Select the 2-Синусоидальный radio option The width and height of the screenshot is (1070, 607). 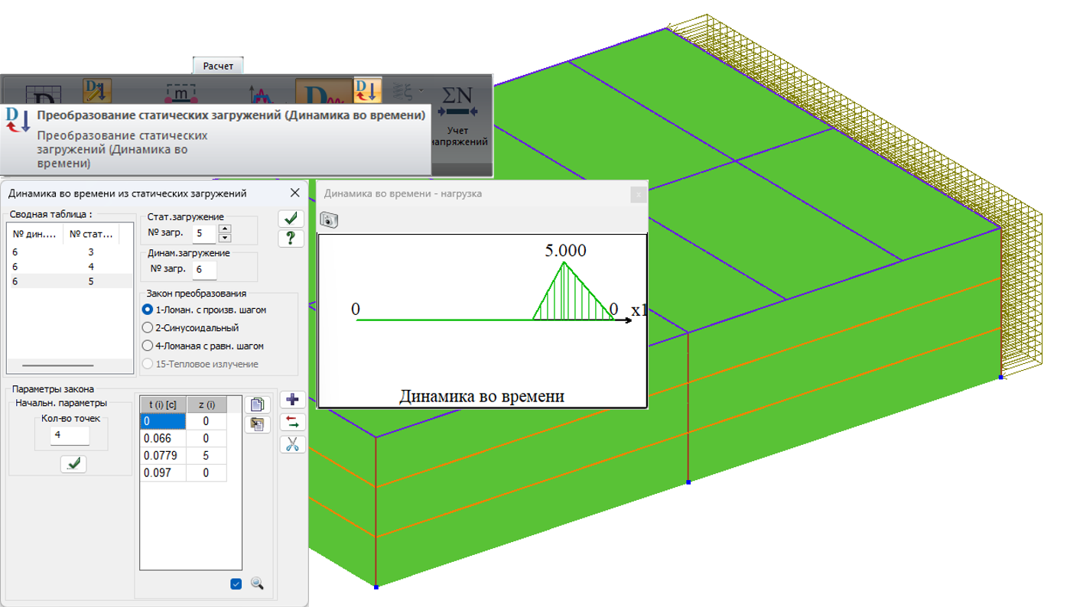coord(148,328)
